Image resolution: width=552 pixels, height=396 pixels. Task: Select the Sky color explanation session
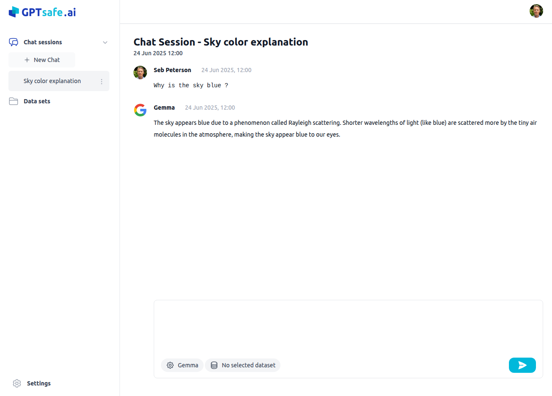[x=52, y=81]
